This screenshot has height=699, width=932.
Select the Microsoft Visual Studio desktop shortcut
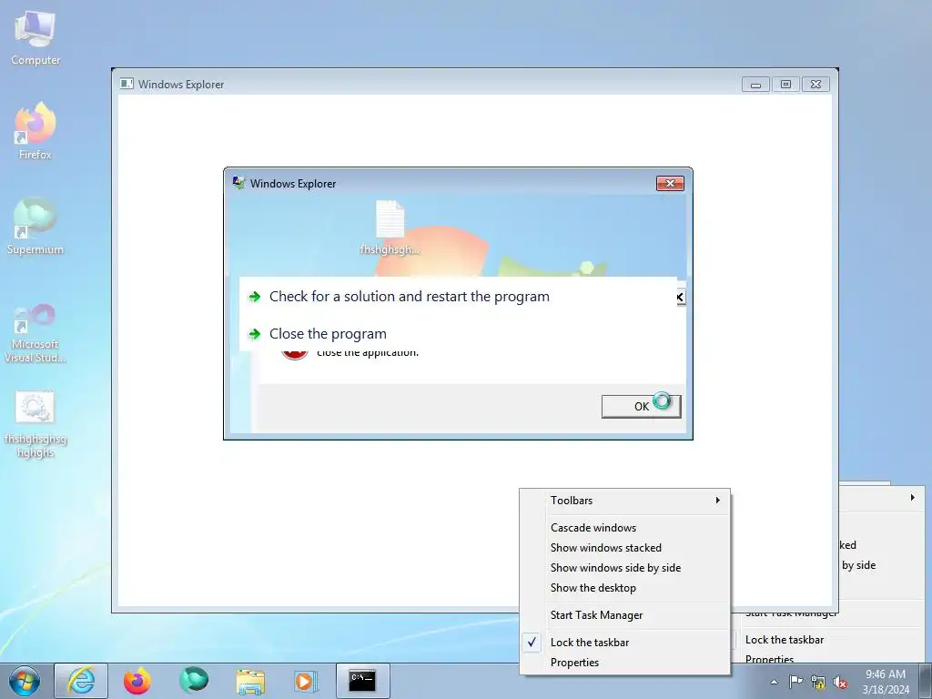(35, 333)
